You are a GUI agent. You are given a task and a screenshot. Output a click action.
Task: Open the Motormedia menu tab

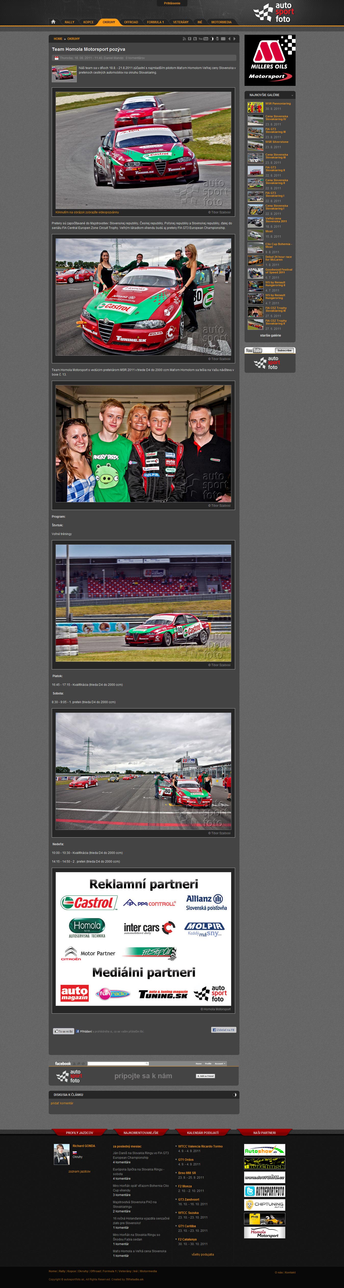coord(221,22)
